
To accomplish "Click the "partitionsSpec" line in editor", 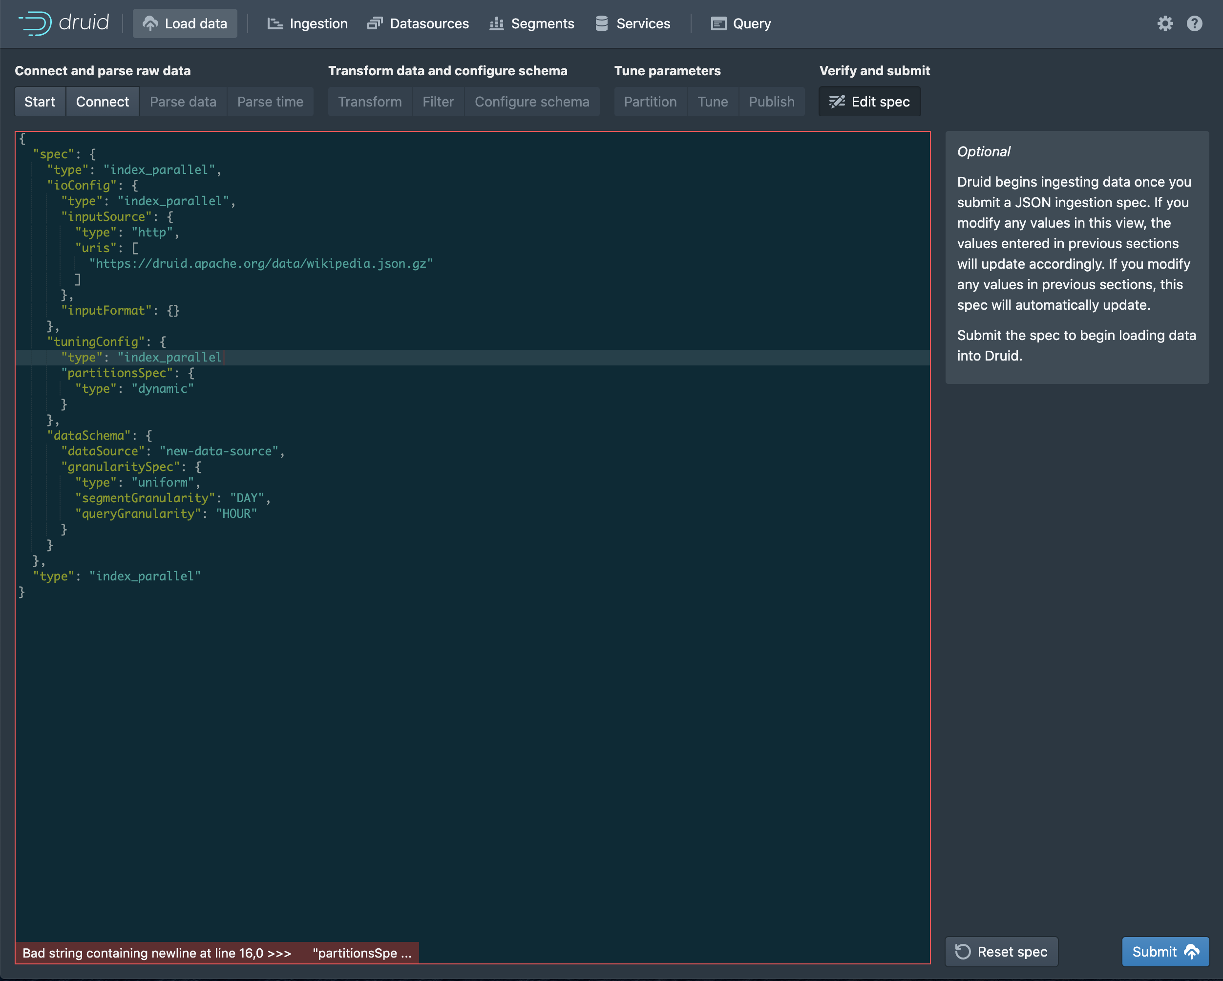I will (127, 373).
